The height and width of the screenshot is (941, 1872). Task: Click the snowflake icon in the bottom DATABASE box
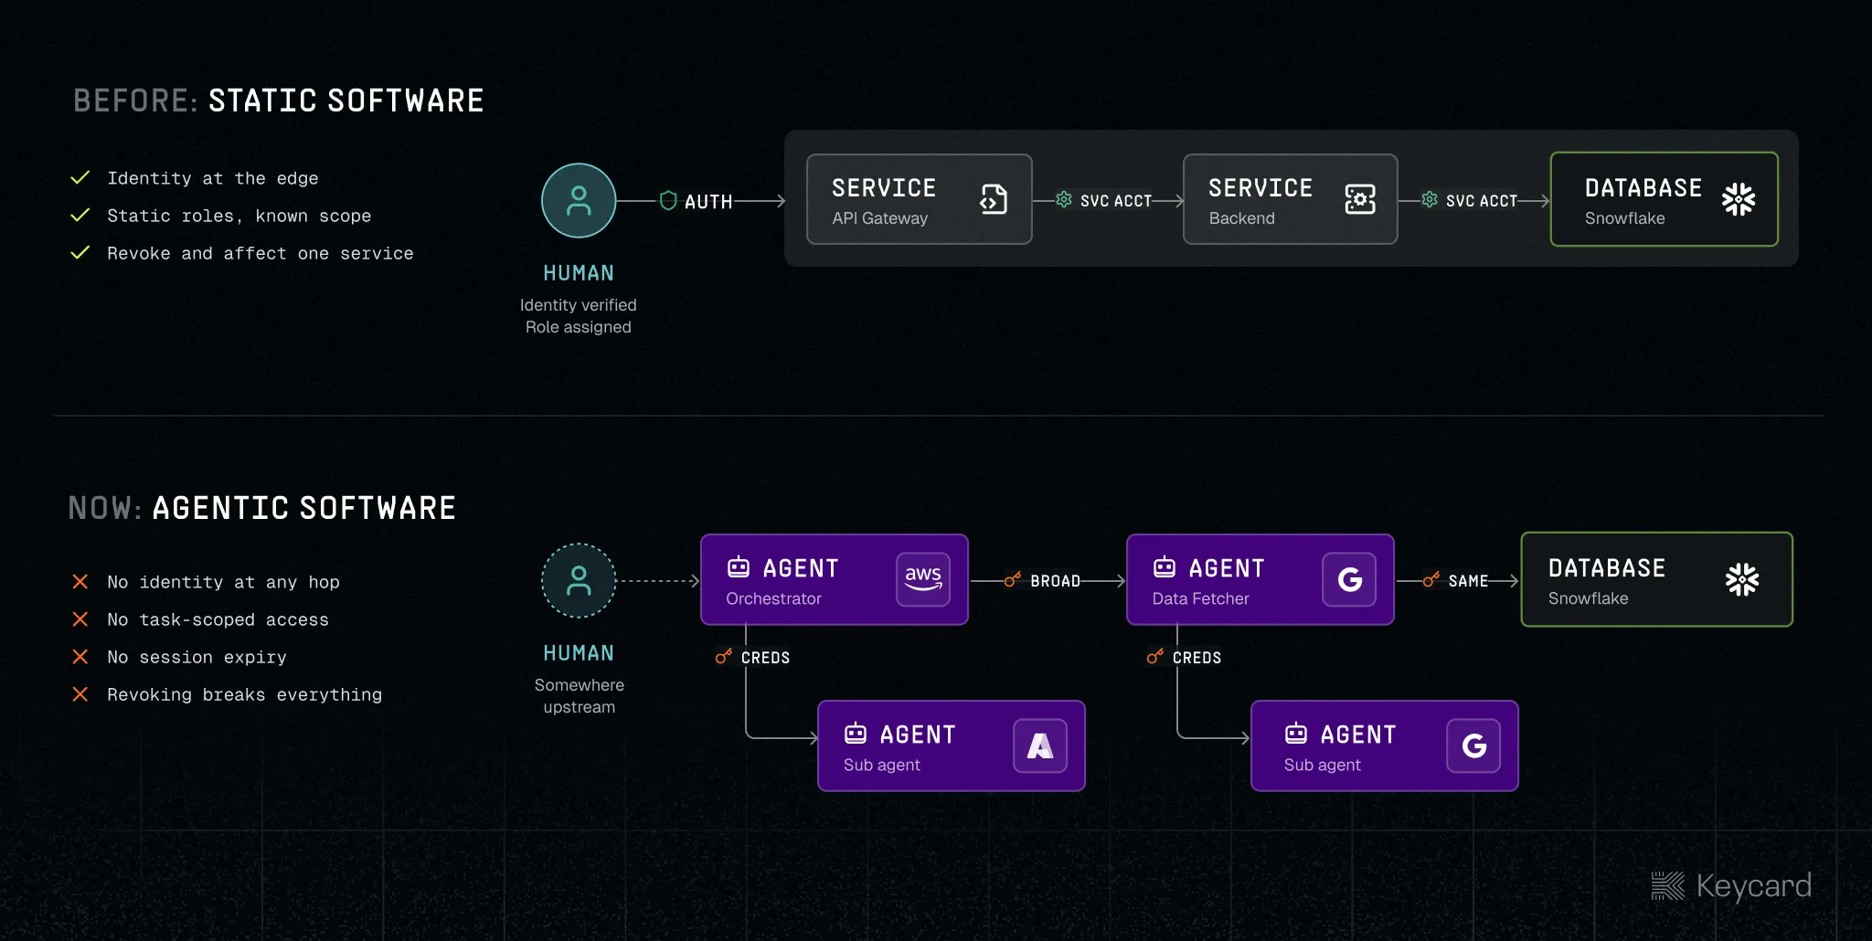tap(1742, 579)
